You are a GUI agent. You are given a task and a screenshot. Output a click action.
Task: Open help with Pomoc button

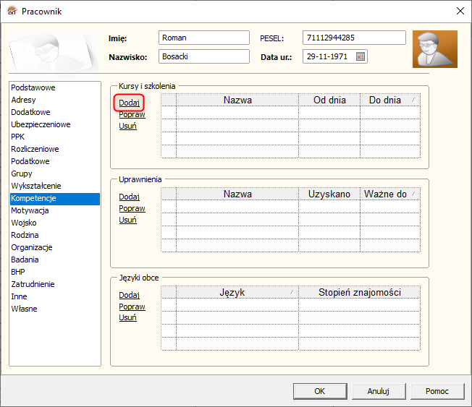437,391
